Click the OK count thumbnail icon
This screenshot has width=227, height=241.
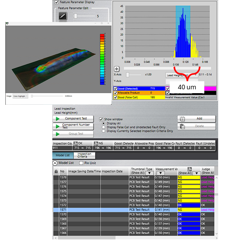click(75, 143)
